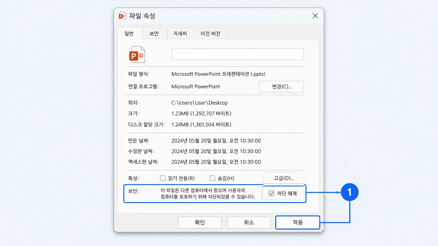The image size is (438, 246).
Task: Cancel with the 취소 button
Action: (249, 222)
